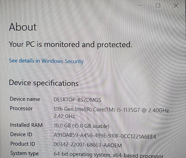Click the Device specifications heading
Viewport: 186px width, 158px height.
click(x=44, y=83)
